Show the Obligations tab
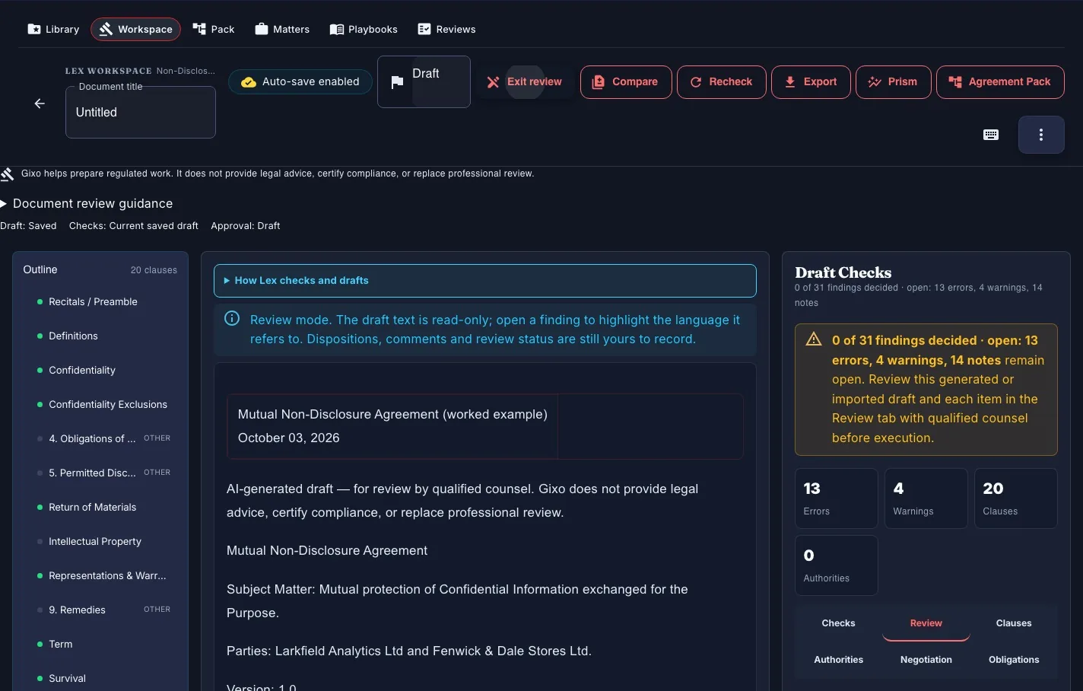1083x691 pixels. pos(1014,660)
